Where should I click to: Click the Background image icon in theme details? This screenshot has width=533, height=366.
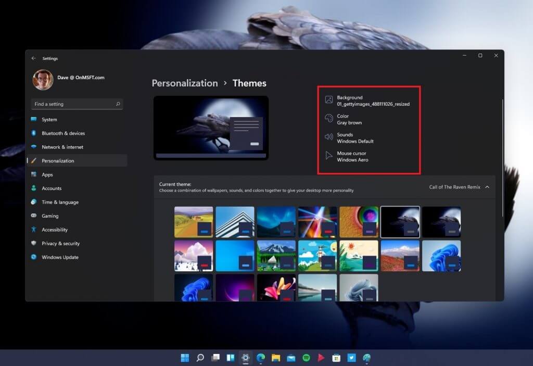328,99
